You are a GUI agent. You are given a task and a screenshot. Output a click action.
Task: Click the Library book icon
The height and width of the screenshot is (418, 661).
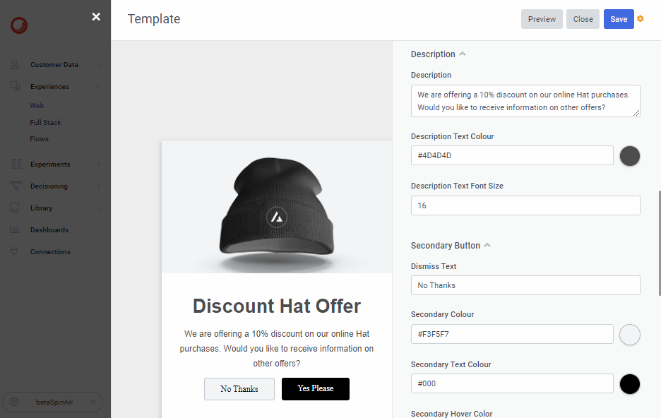(15, 208)
